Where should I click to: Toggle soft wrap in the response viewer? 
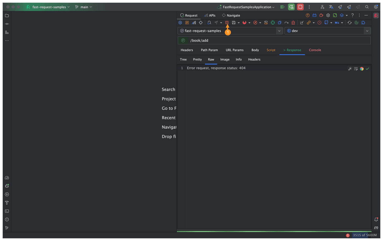(356, 69)
